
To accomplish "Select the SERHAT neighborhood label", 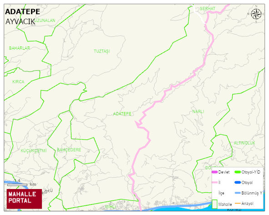I will (x=208, y=8).
